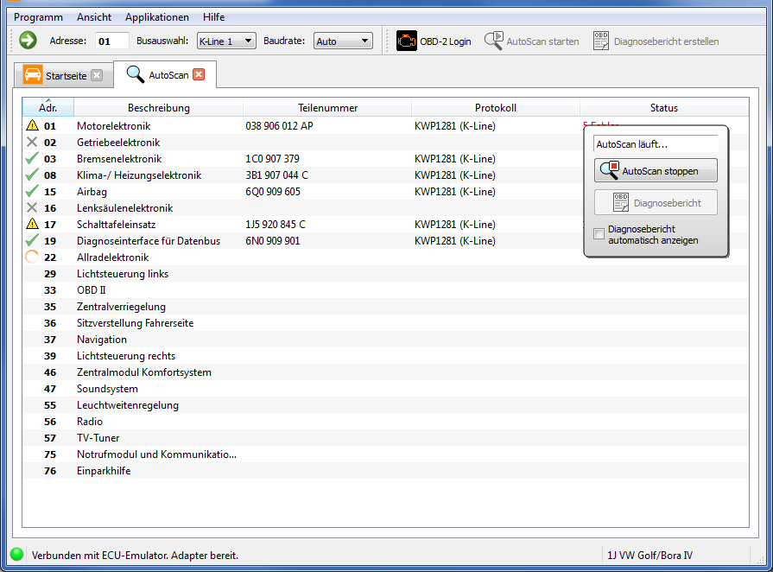Switch to the Startseite tab

coord(66,76)
